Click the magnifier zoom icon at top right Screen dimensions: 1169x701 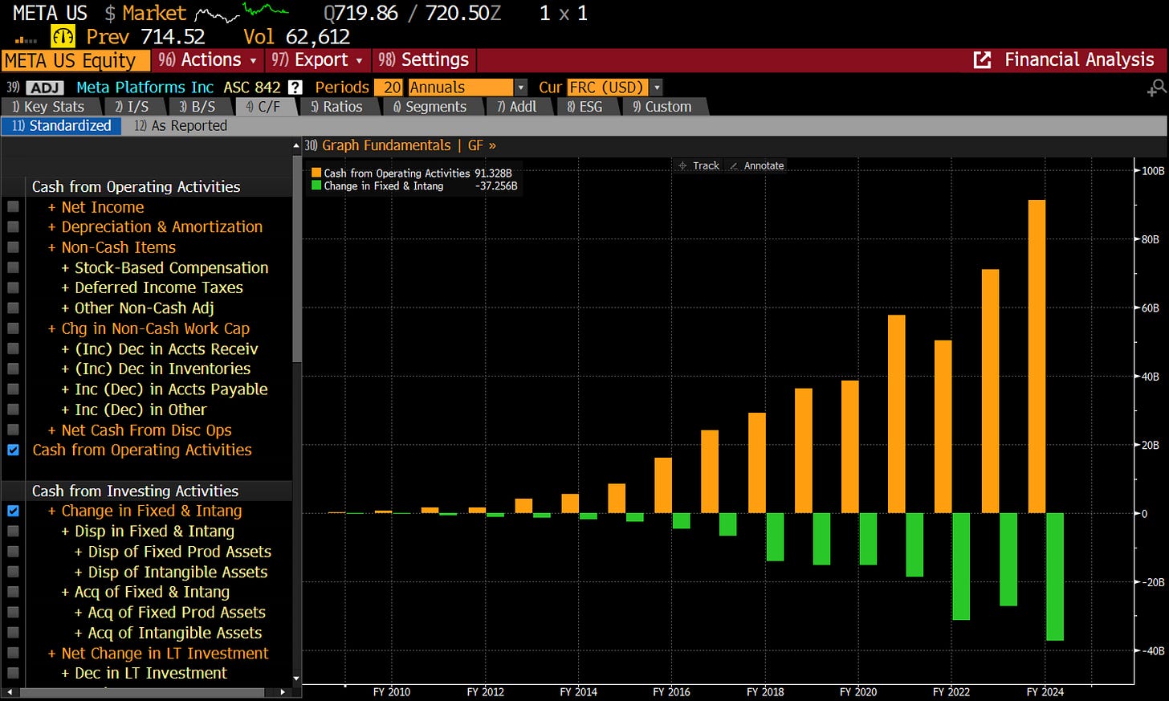click(1156, 88)
